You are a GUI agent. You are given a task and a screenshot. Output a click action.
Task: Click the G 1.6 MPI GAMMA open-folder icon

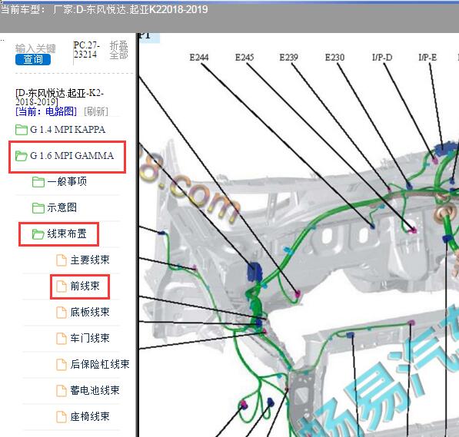pos(22,156)
